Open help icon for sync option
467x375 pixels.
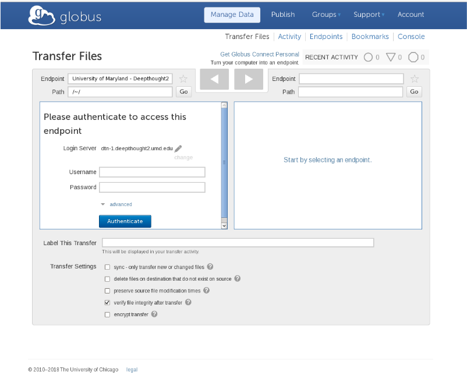[x=210, y=267]
